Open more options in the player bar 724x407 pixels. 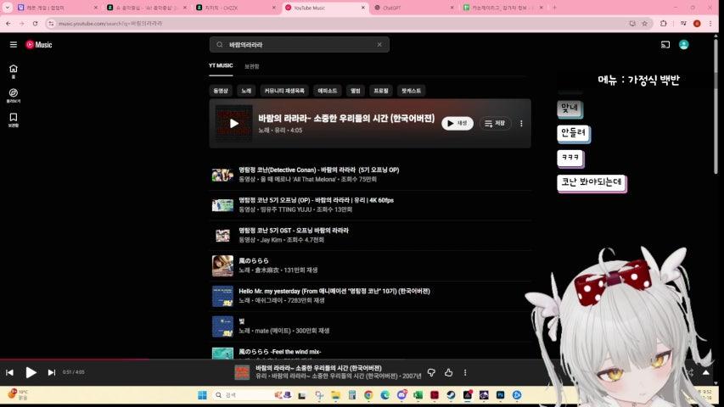coord(465,372)
